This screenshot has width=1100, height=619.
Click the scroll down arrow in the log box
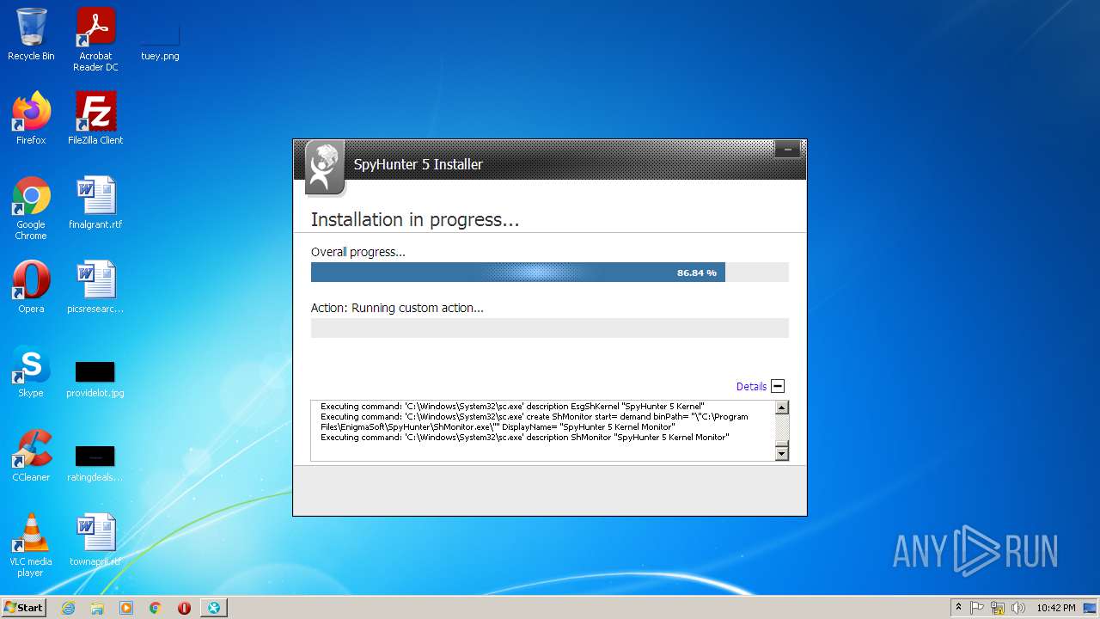point(782,453)
